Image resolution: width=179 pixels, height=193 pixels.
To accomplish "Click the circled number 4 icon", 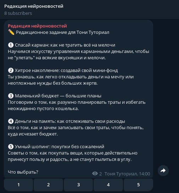I will point(11,121).
